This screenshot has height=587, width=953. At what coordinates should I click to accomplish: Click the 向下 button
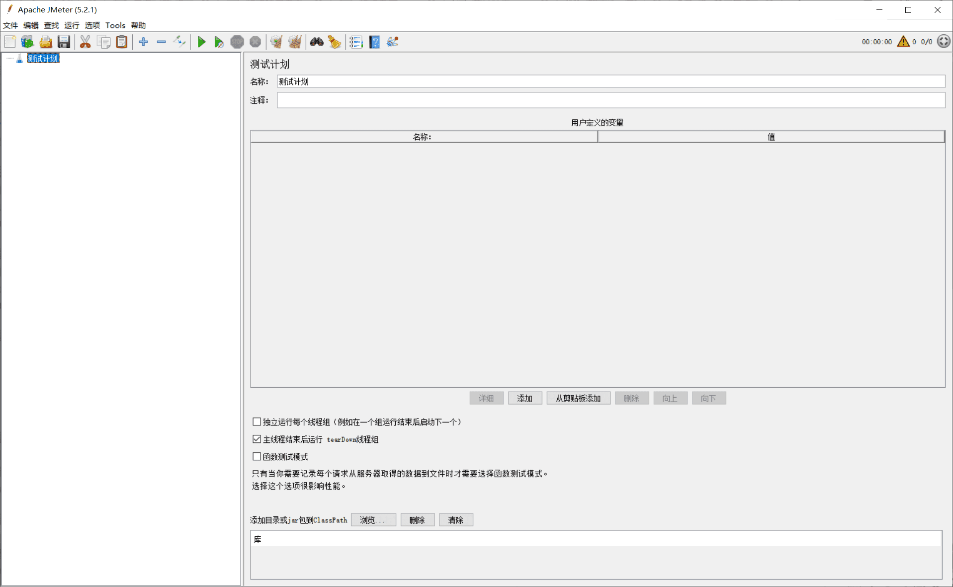[x=709, y=398]
